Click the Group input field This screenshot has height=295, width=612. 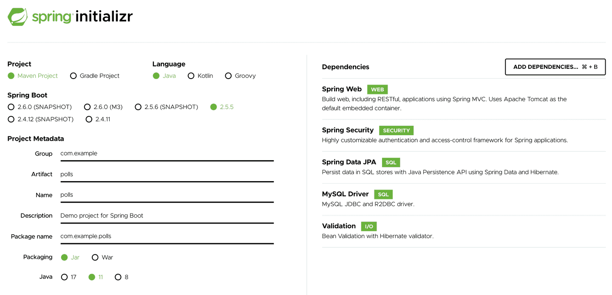(x=166, y=153)
